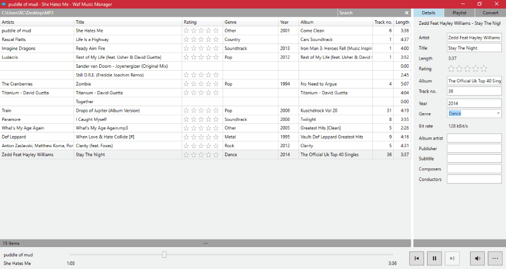Sort list by Artists column header

(x=37, y=22)
